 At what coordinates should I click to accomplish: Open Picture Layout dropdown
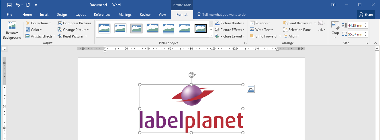click(230, 36)
